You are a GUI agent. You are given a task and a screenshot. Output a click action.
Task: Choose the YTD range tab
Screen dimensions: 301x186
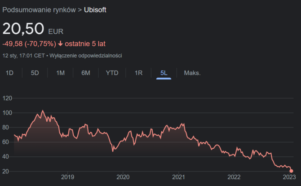(x=112, y=73)
